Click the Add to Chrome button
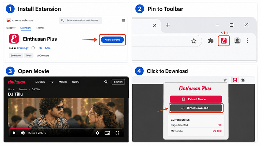 (x=112, y=40)
